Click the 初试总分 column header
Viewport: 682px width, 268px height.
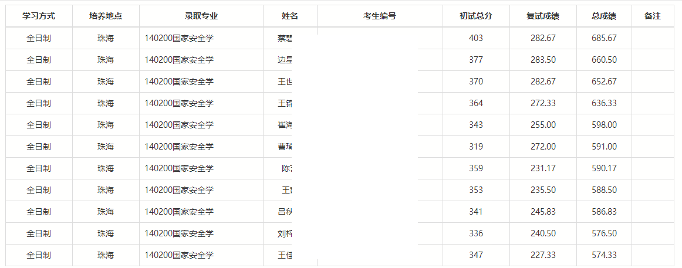click(x=476, y=16)
